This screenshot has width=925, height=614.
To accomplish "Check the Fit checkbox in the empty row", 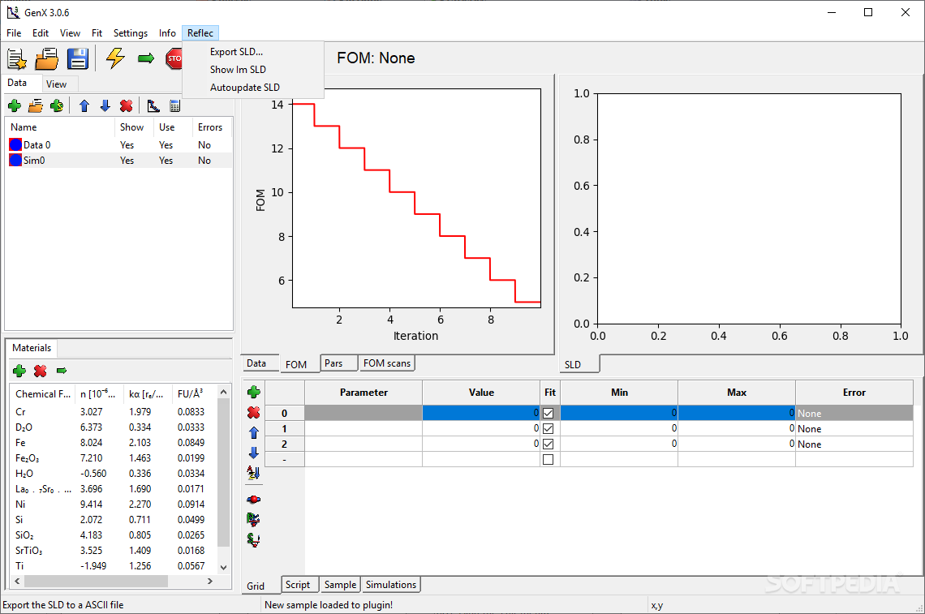I will pos(548,459).
